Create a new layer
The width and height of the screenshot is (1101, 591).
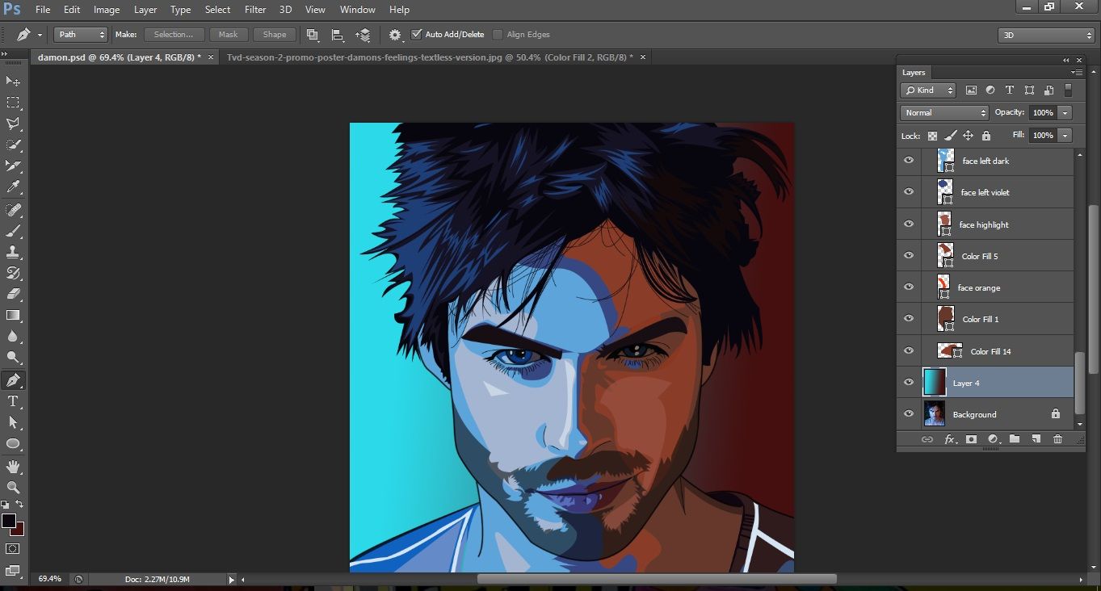point(1036,439)
